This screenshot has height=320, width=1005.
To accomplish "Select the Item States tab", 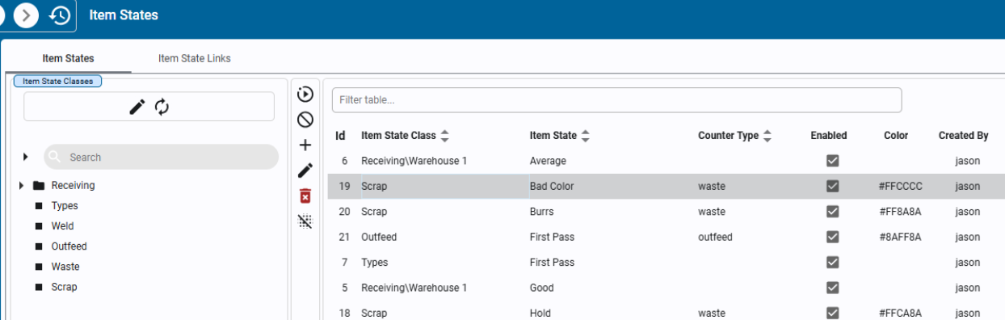I will pyautogui.click(x=68, y=58).
